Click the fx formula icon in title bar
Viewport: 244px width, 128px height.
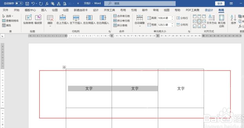47,3
